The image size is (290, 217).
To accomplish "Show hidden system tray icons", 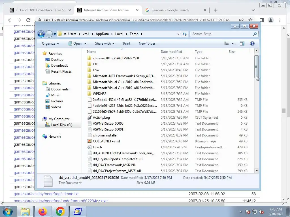I will 241,212.
